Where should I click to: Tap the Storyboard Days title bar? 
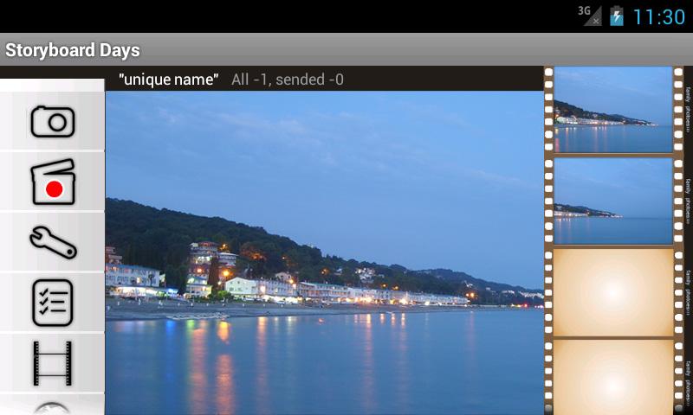[346, 50]
